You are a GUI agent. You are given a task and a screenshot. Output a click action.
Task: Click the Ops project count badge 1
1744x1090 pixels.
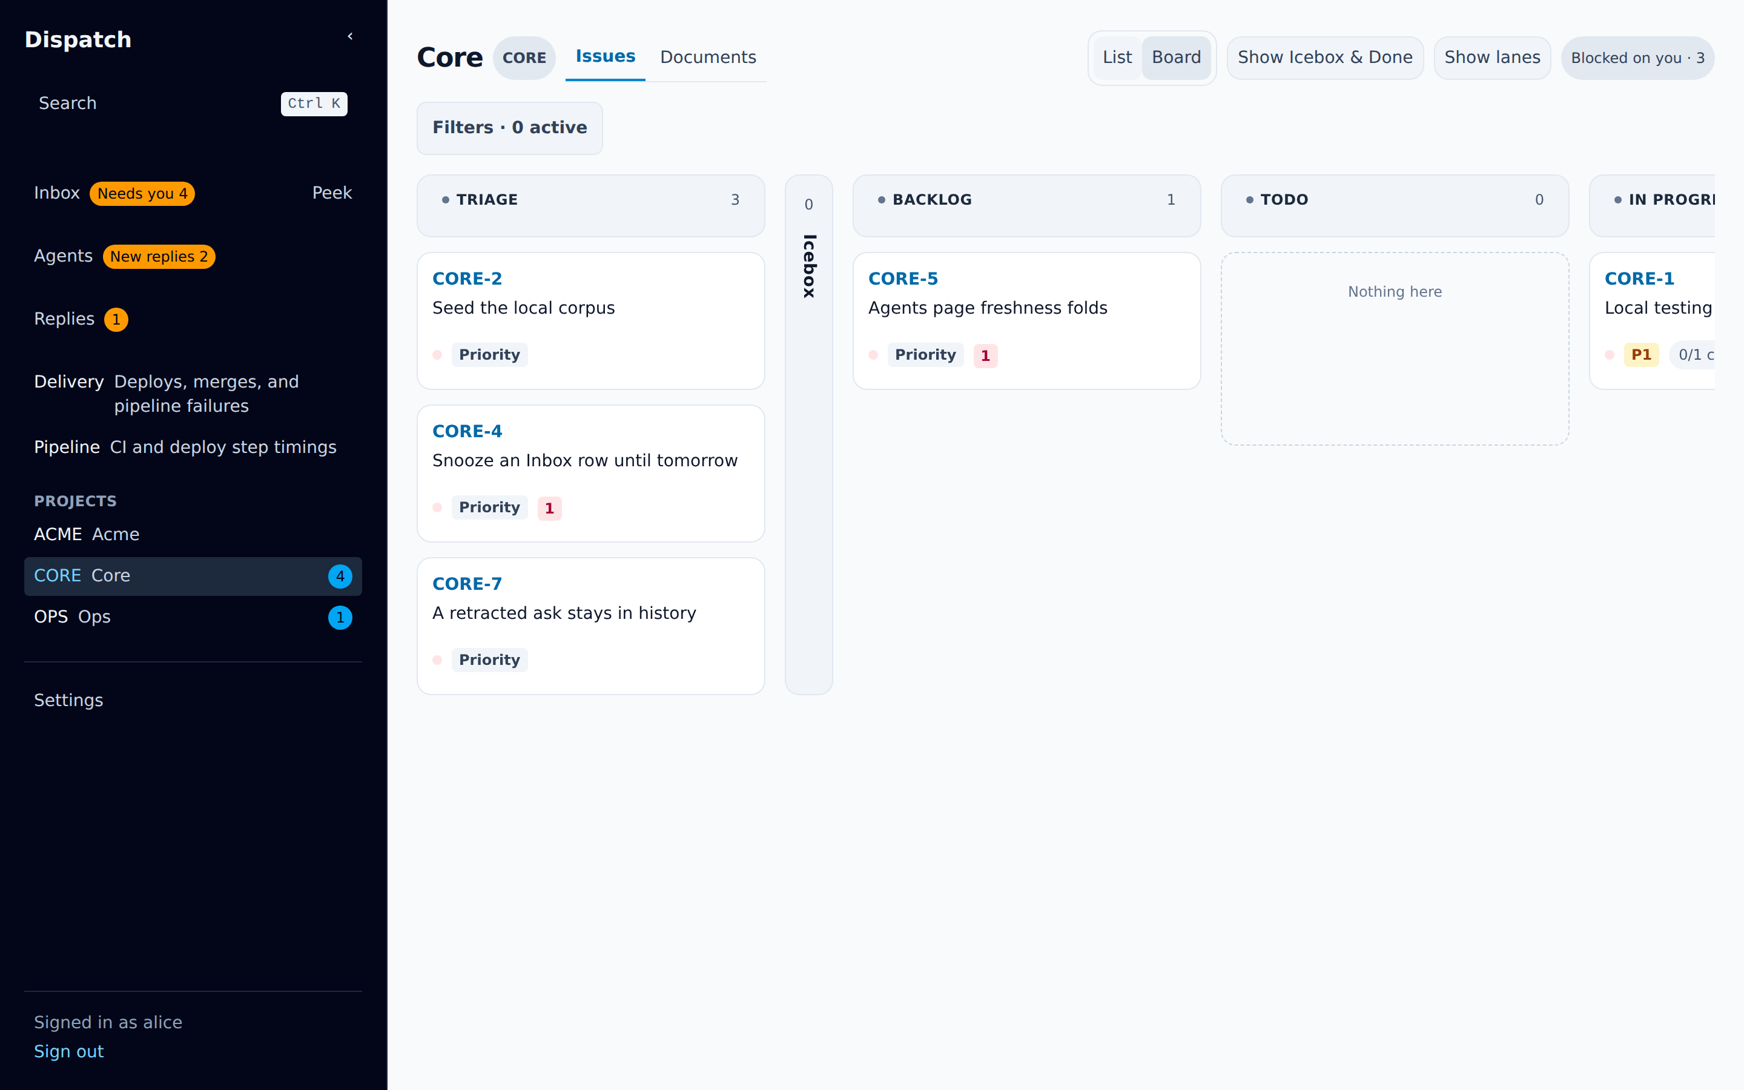pos(340,617)
